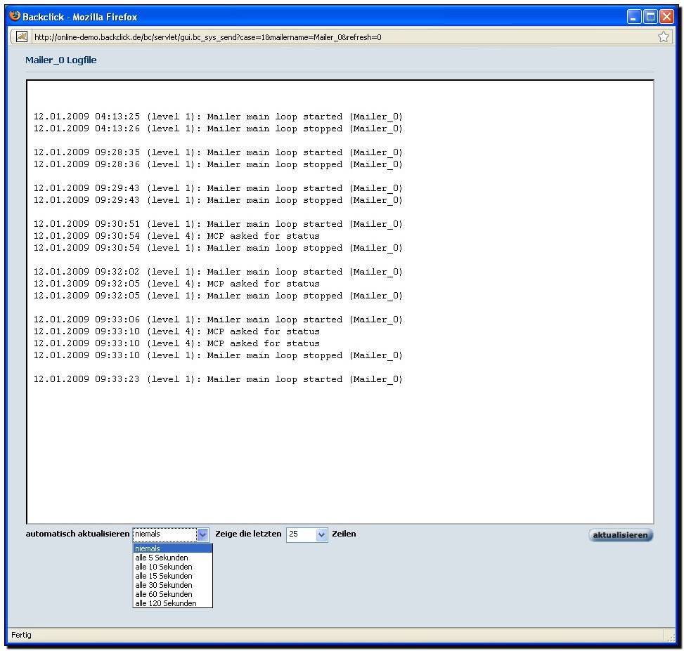
Task: Maximize the Backclick Firefox window
Action: pyautogui.click(x=650, y=17)
